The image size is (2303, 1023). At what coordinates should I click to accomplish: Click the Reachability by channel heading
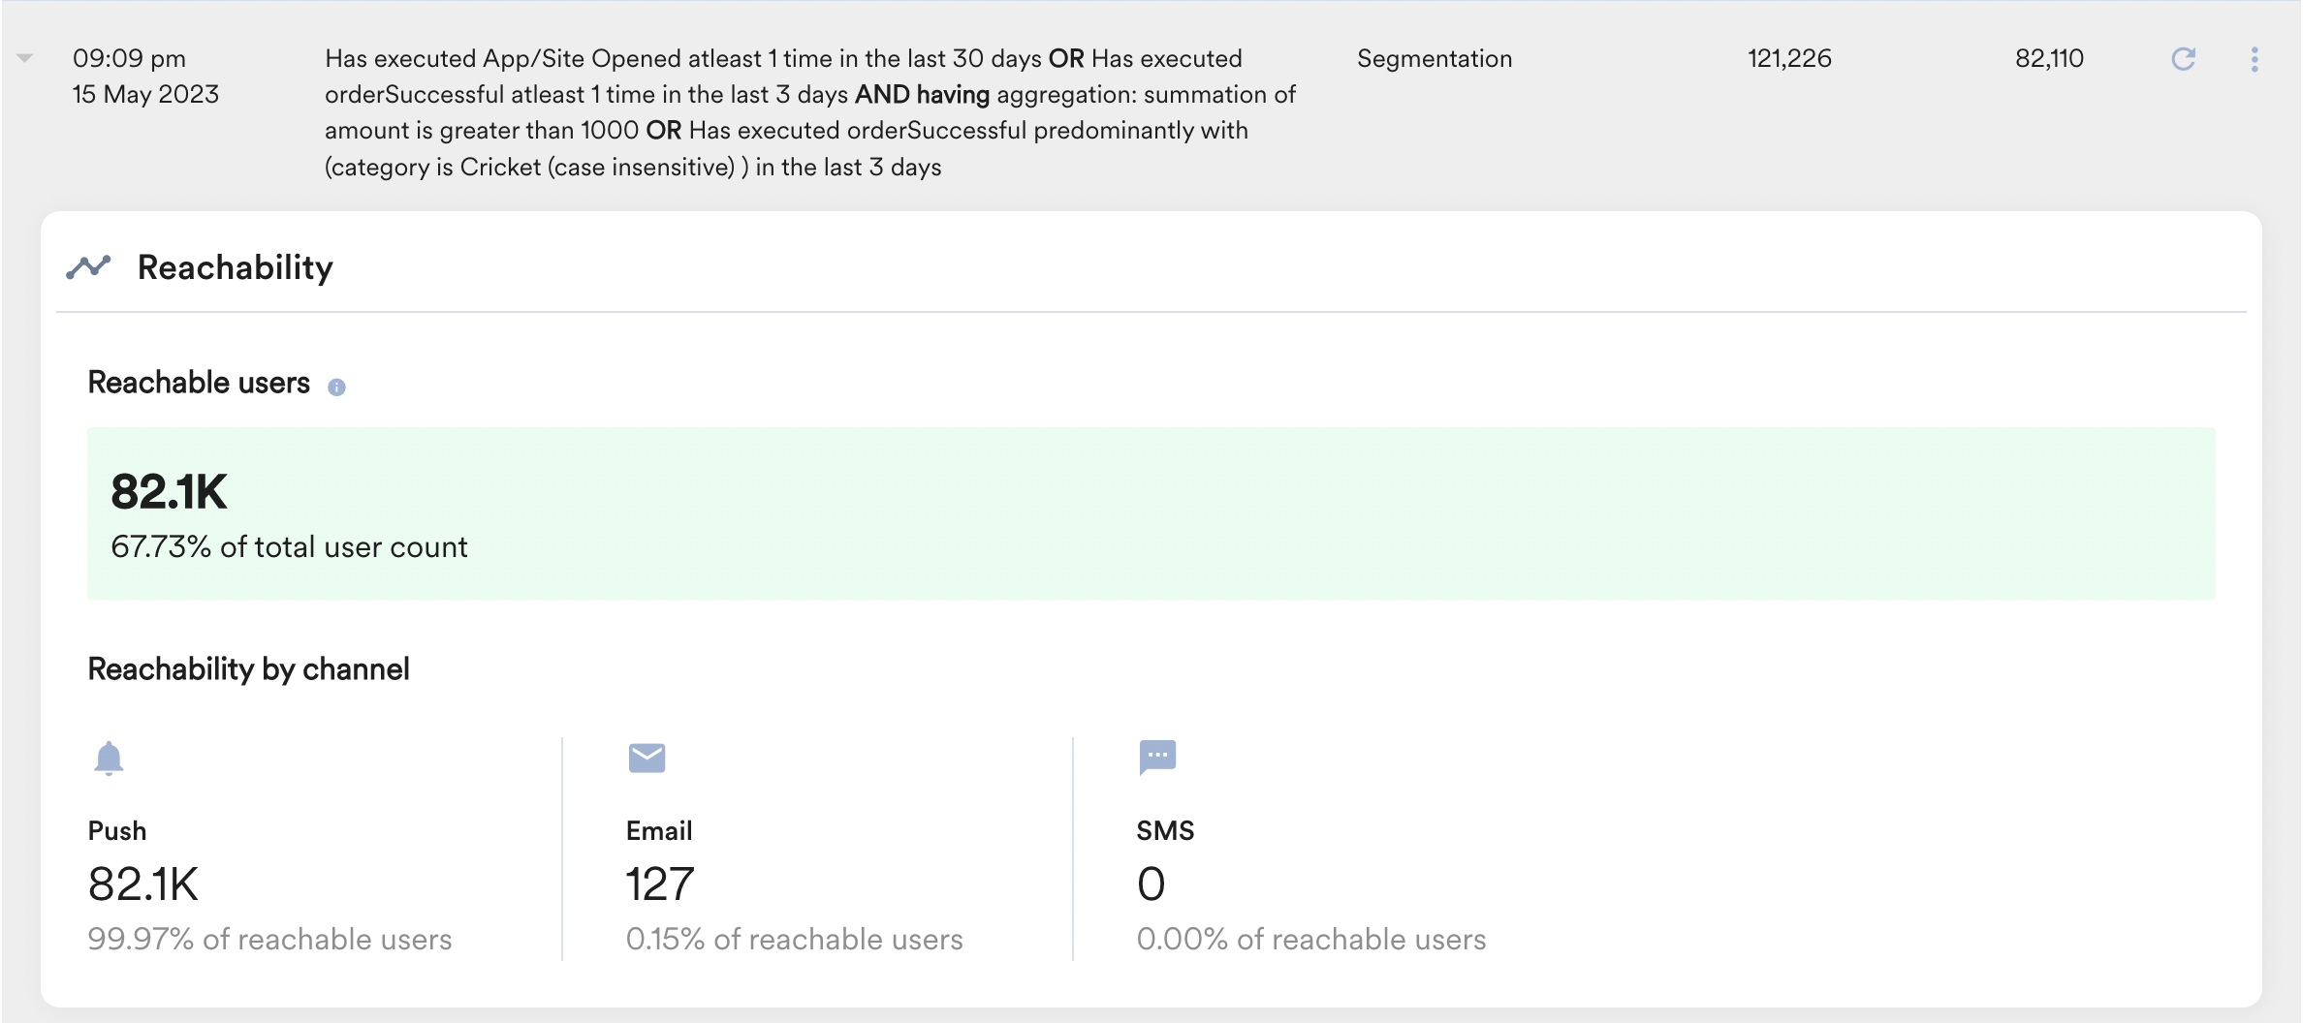(x=249, y=669)
